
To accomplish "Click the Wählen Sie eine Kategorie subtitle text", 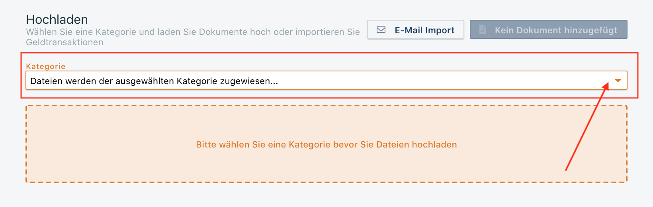I will [119, 32].
